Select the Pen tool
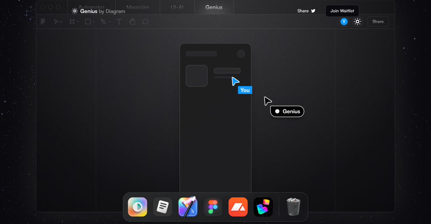 [x=103, y=22]
